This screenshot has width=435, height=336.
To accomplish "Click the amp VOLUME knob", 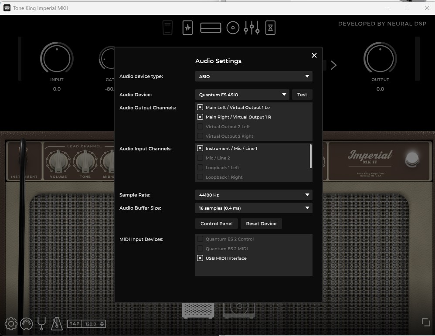I will (x=58, y=162).
